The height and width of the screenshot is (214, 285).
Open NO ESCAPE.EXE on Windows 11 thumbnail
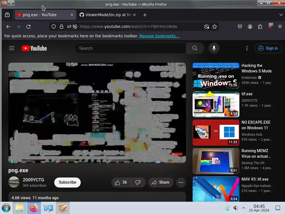click(x=216, y=133)
